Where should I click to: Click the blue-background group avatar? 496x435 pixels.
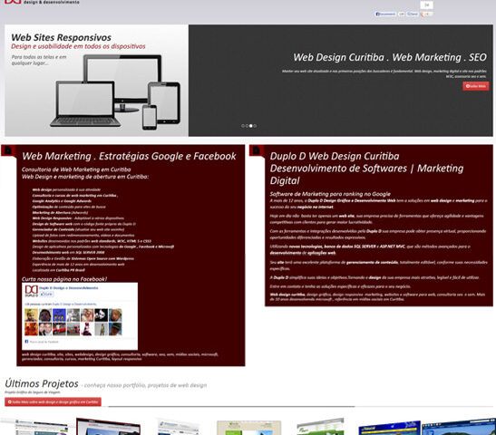coord(59,315)
